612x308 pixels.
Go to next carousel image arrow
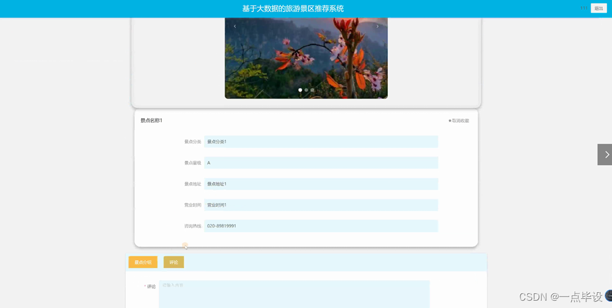pos(377,26)
